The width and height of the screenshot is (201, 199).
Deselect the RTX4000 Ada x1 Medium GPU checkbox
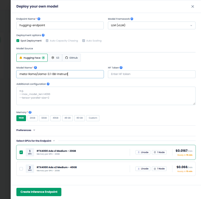click(21, 152)
